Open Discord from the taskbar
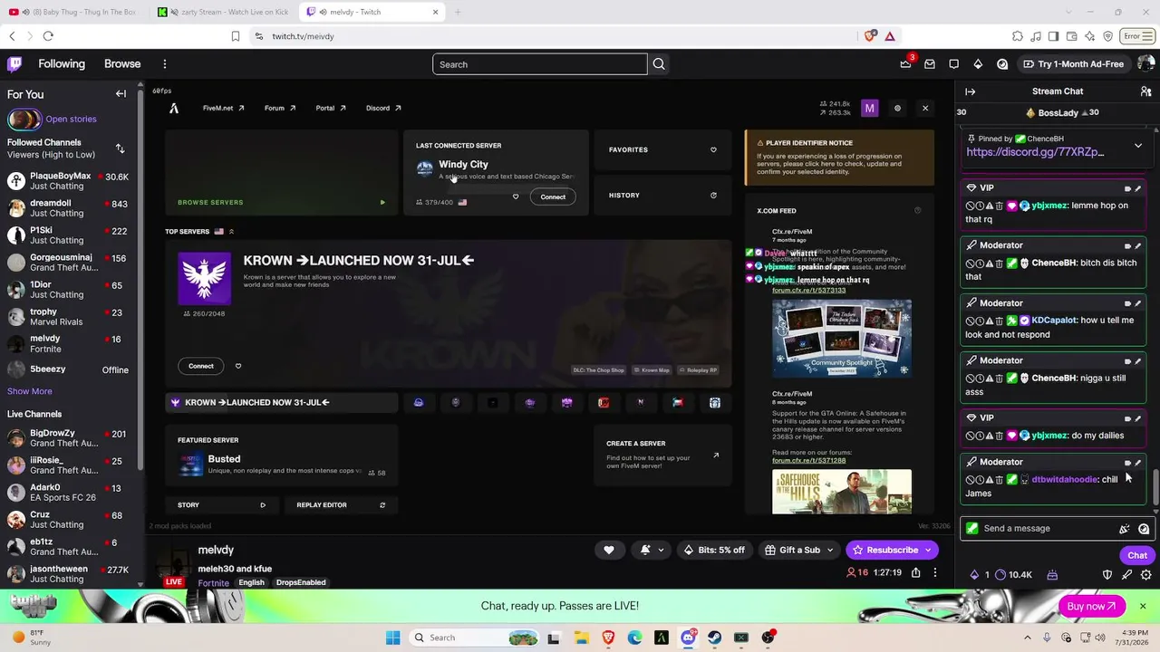This screenshot has height=652, width=1160. click(x=688, y=638)
